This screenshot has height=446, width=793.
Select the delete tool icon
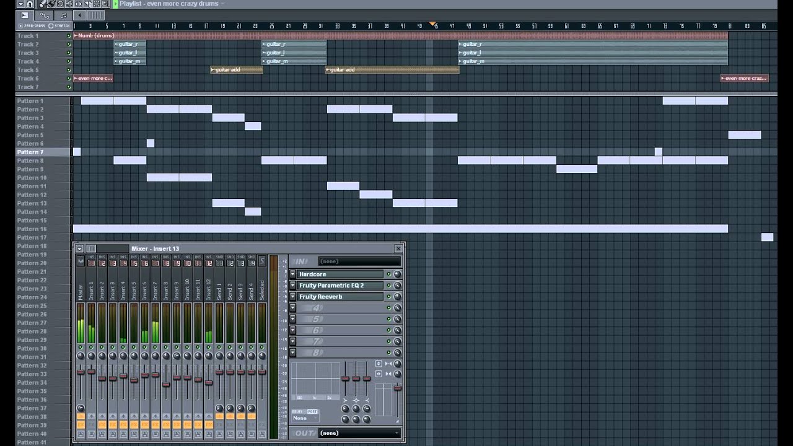click(60, 4)
